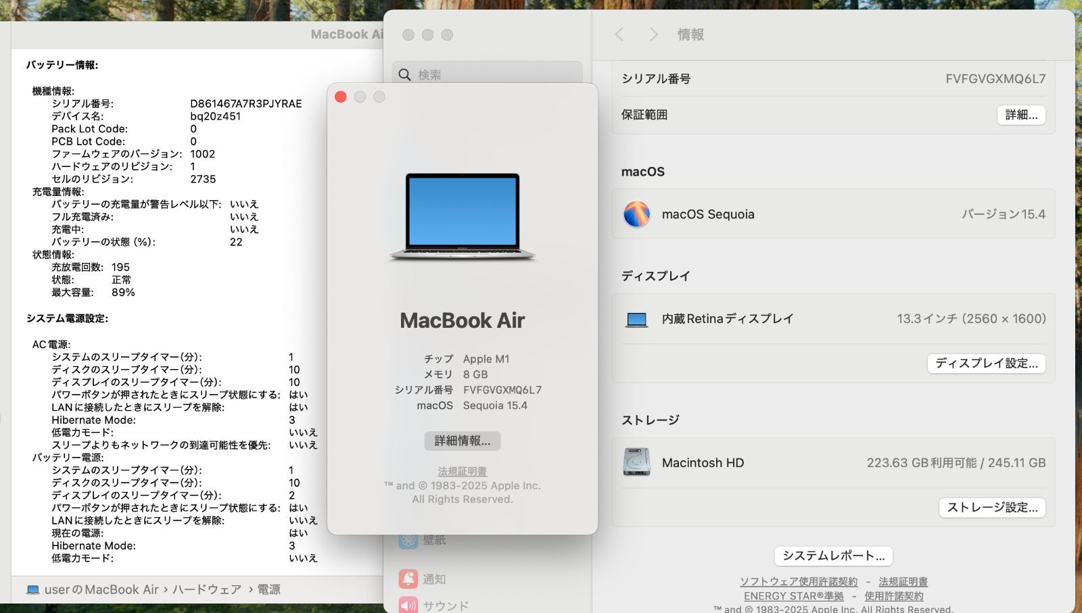Go forward with the right chevron
This screenshot has height=613, width=1082.
tap(653, 34)
